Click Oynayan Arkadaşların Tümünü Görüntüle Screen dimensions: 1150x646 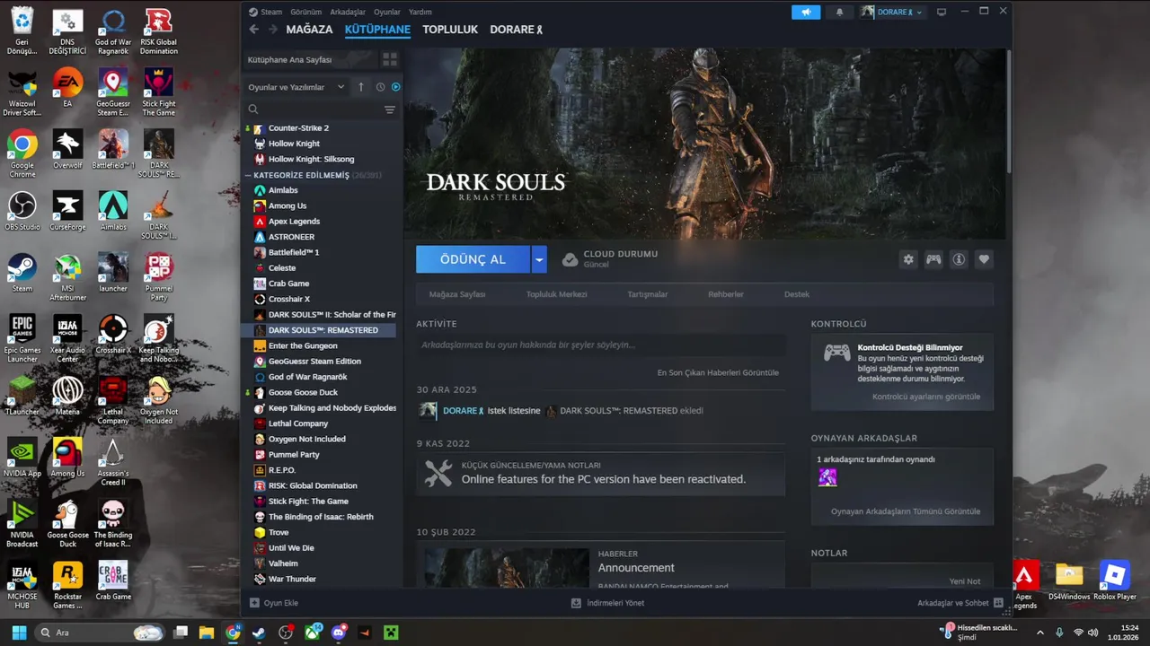906,511
